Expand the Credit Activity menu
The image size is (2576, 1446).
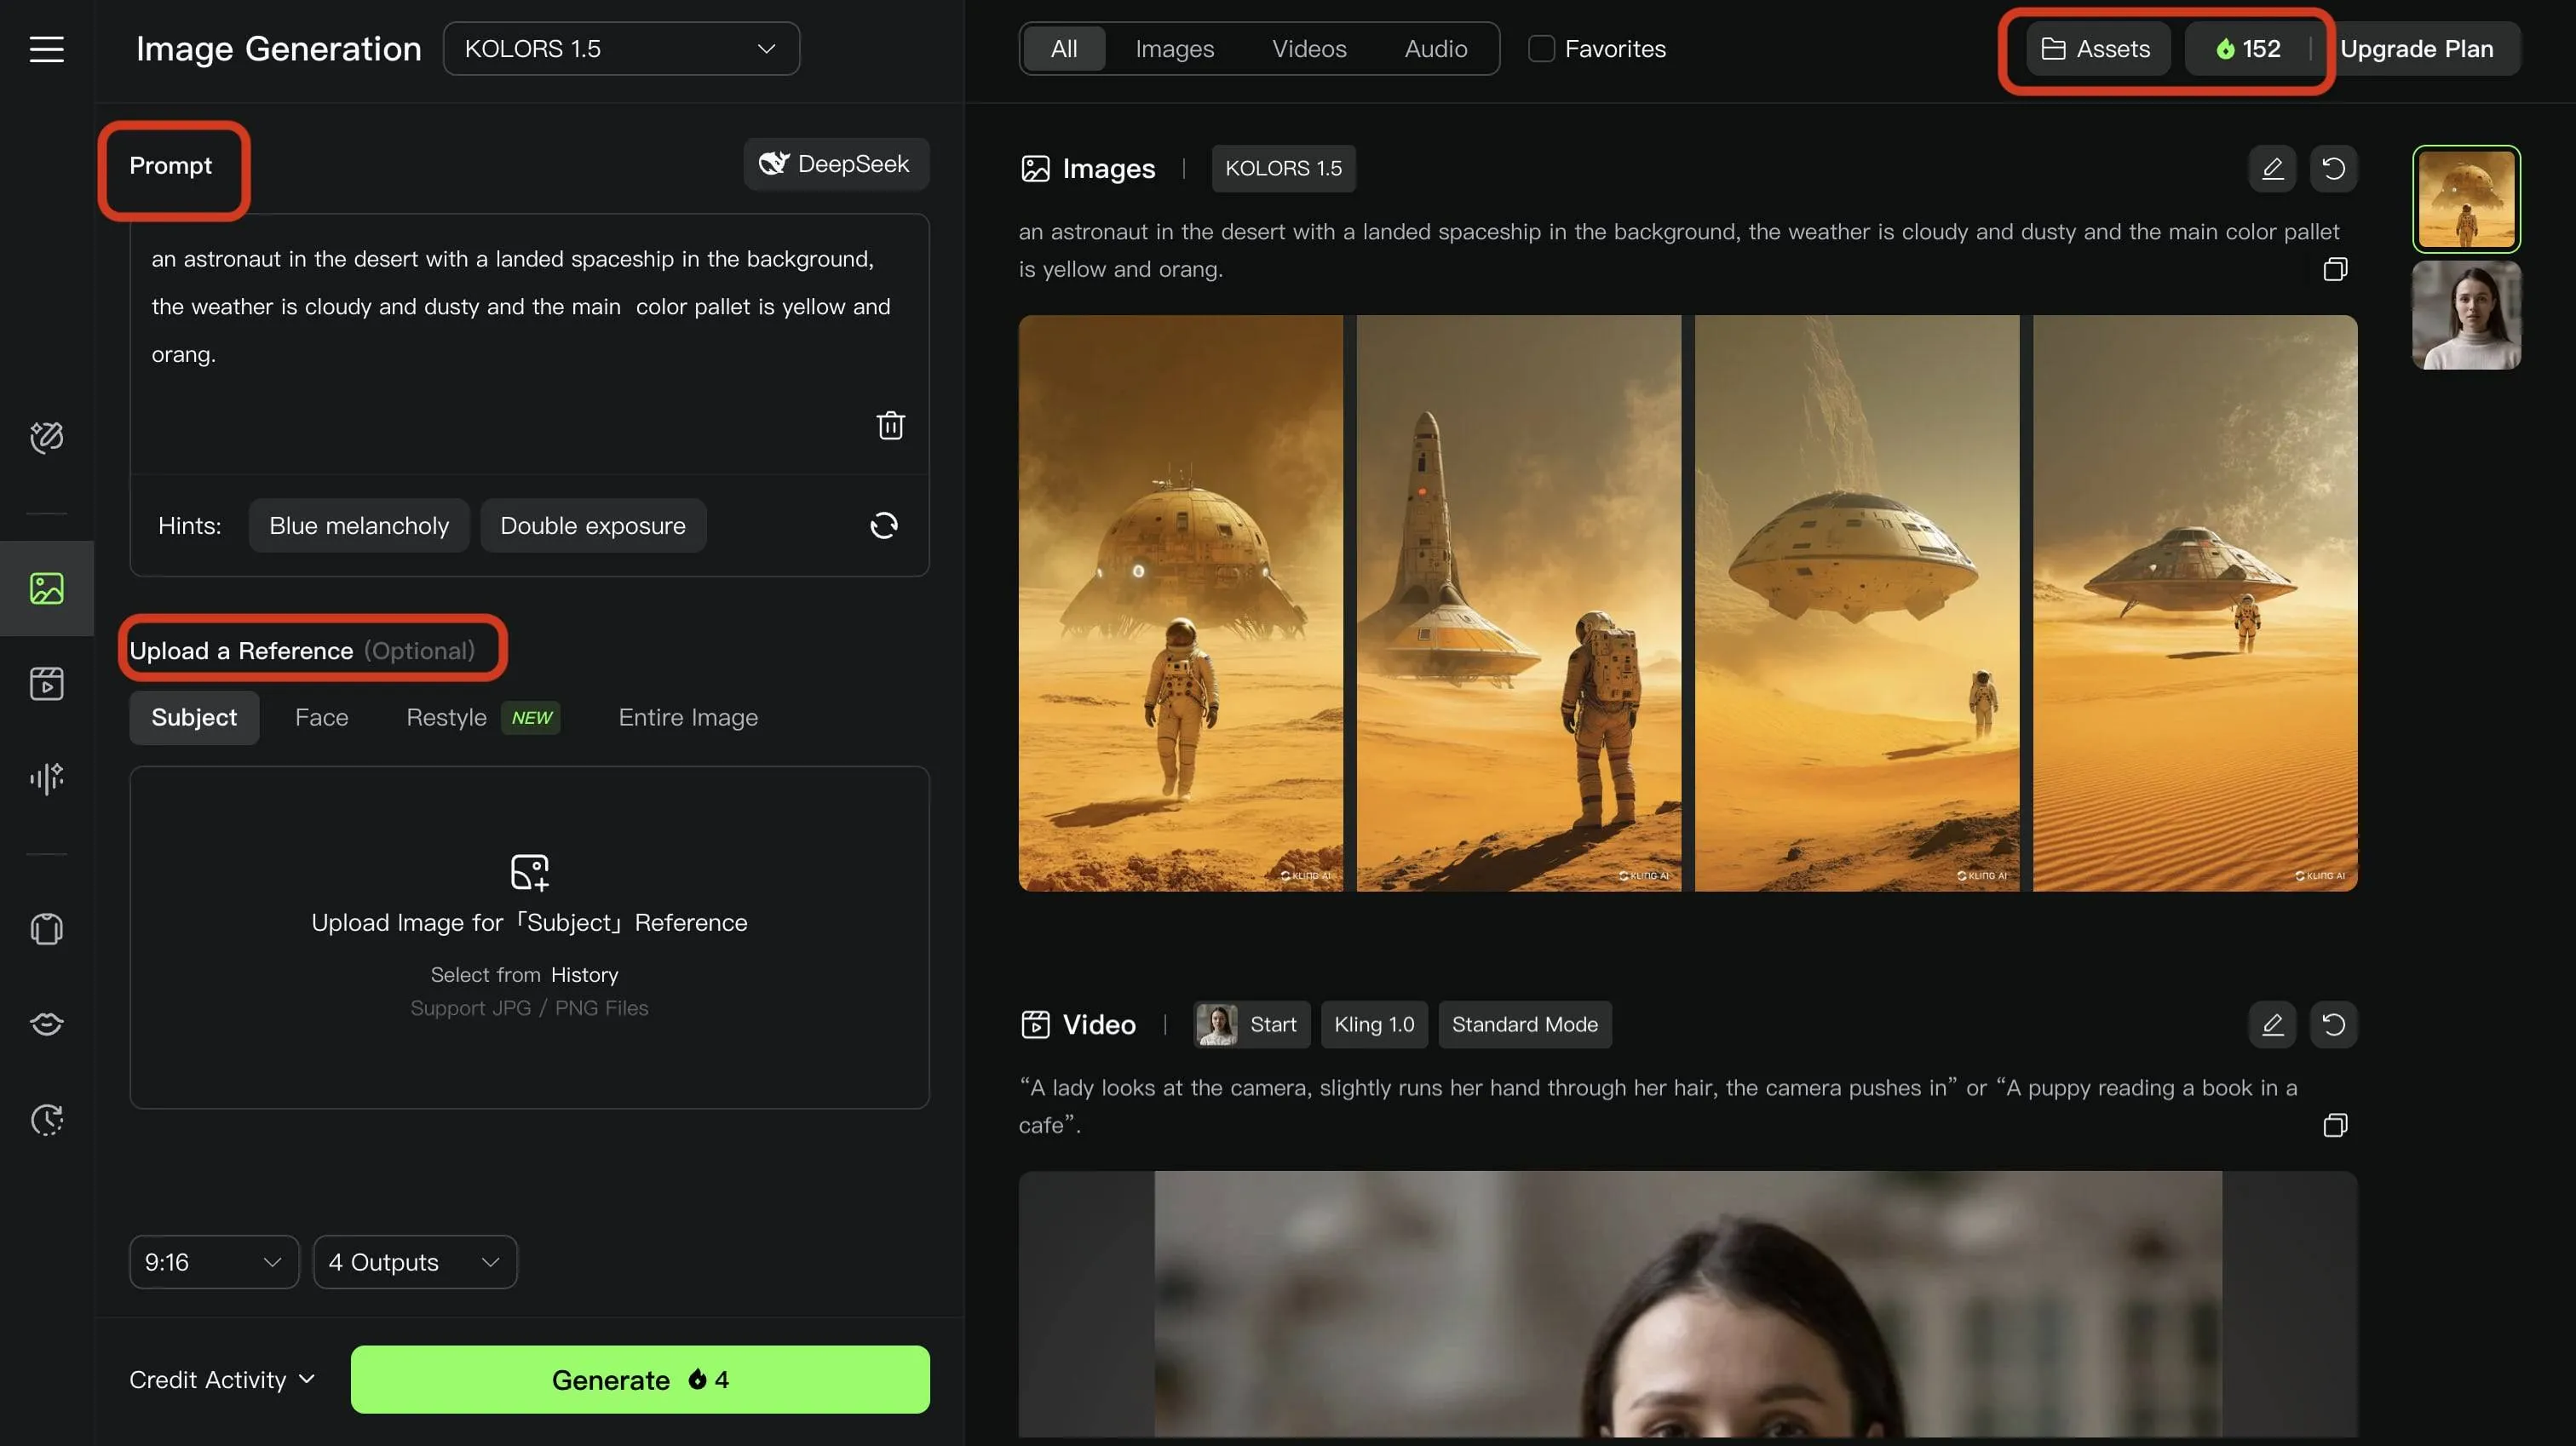pyautogui.click(x=222, y=1379)
